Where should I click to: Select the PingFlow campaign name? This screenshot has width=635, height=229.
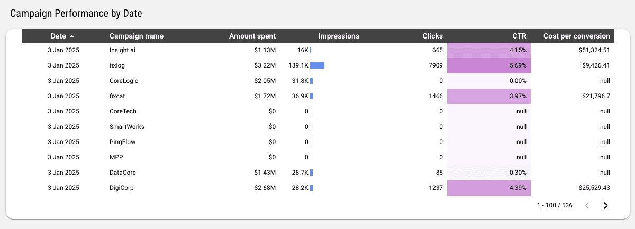(123, 142)
